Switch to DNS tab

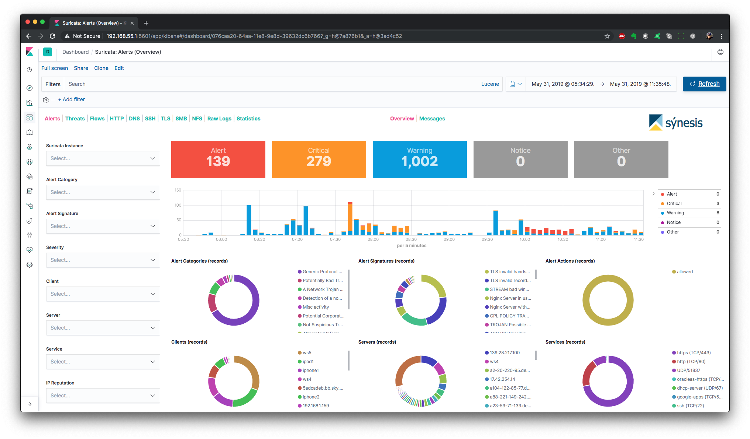(134, 119)
